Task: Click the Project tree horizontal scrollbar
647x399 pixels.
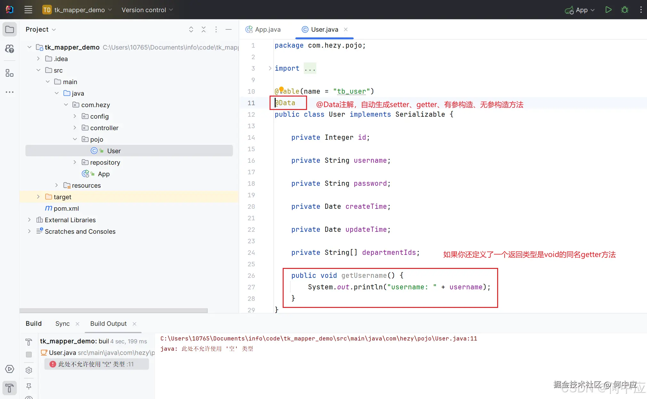Action: [x=113, y=310]
